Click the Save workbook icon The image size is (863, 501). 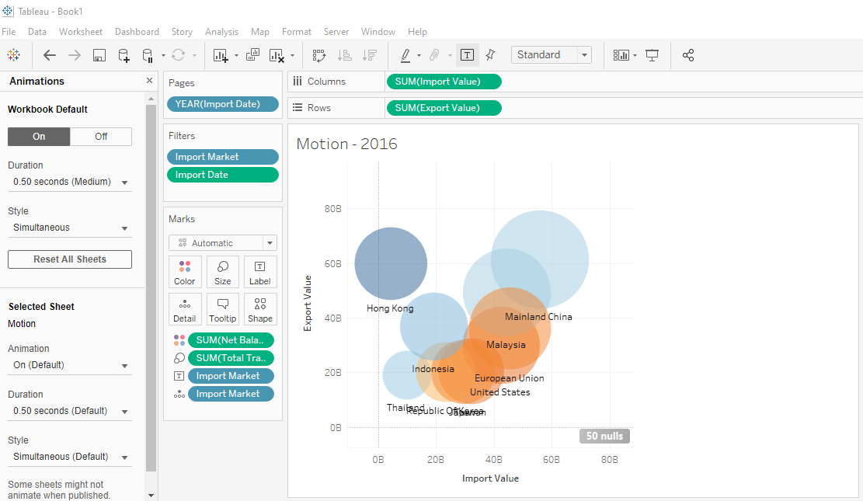point(99,55)
